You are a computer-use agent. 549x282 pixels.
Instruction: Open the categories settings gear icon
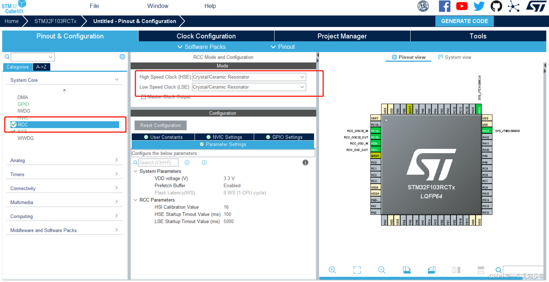click(x=122, y=57)
